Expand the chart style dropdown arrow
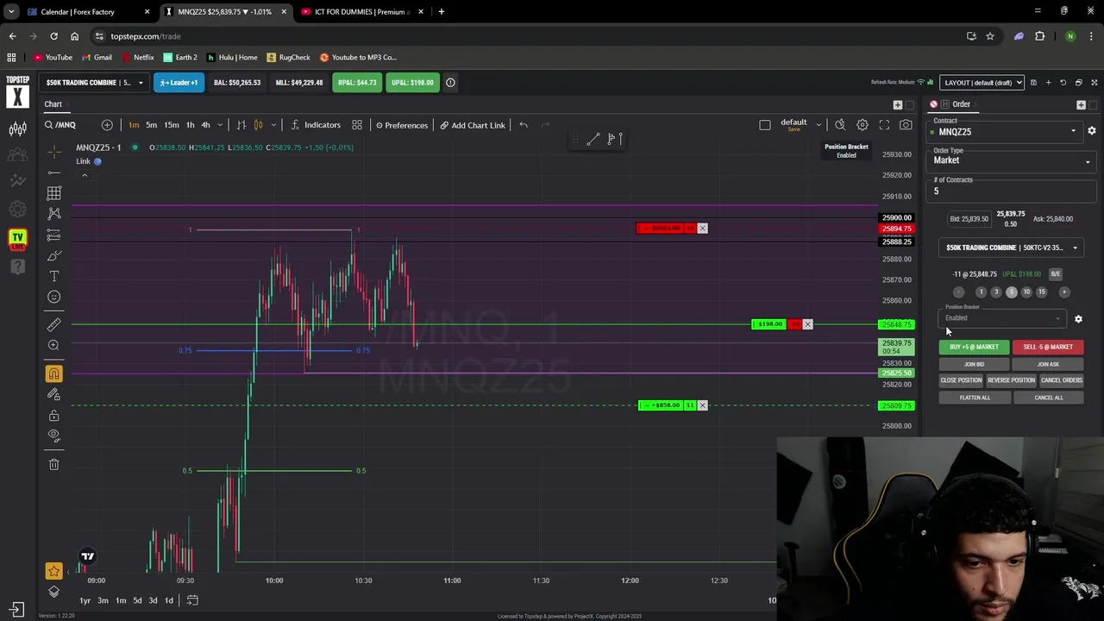Viewport: 1104px width, 621px height. (273, 125)
